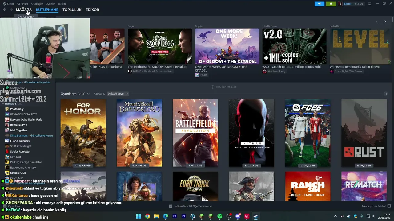Open Spotify from the taskbar
The height and width of the screenshot is (221, 394).
click(x=220, y=216)
